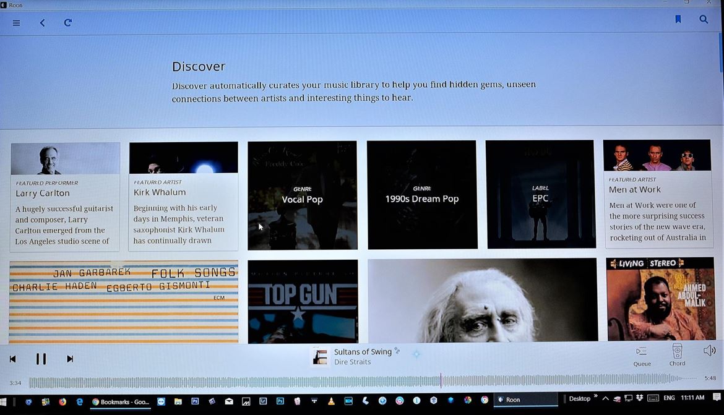Open the Men at Work featured artist card
Viewport: 724px width, 415px height.
pyautogui.click(x=658, y=194)
